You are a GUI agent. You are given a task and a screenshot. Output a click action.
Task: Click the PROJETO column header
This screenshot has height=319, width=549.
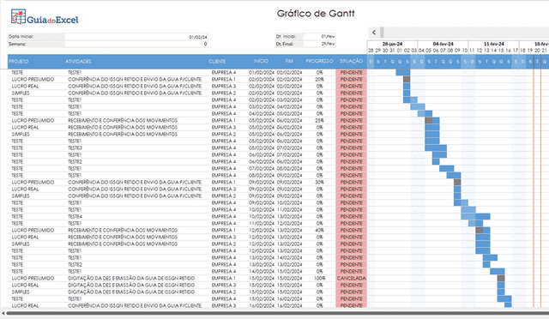pyautogui.click(x=19, y=61)
